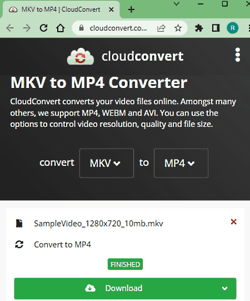Screen dimensions: 250x301
Task: Click the Convert to MP4 text
Action: (62, 245)
